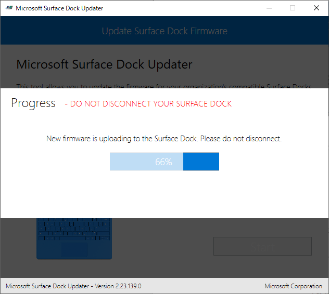The height and width of the screenshot is (294, 329).
Task: Minimize the Surface Dock Updater window
Action: [269, 8]
